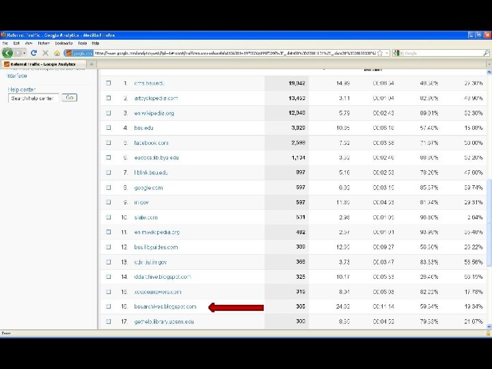Screen dimensions: 492x369
Task: Click the green Back navigation arrow
Action: coord(8,53)
